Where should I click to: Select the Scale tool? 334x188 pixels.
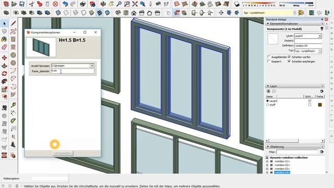coord(5,89)
